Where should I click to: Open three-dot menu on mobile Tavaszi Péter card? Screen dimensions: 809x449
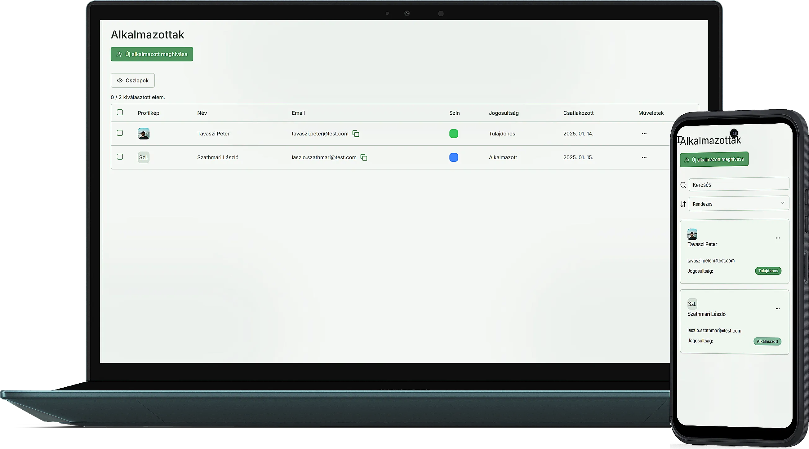click(778, 238)
